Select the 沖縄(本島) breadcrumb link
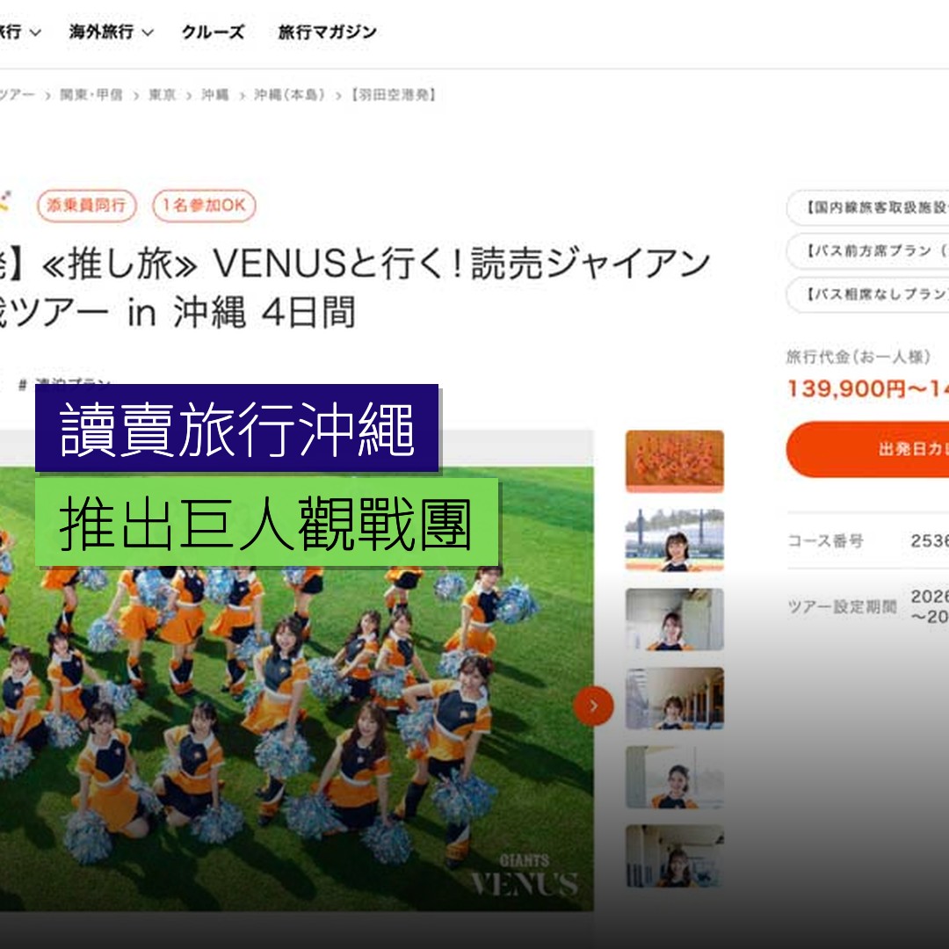This screenshot has width=949, height=949. coord(289,95)
